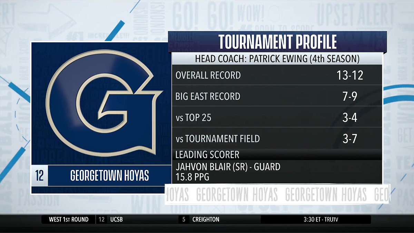Click the seed 5 next to Creighton
This screenshot has width=414, height=233.
(x=184, y=220)
